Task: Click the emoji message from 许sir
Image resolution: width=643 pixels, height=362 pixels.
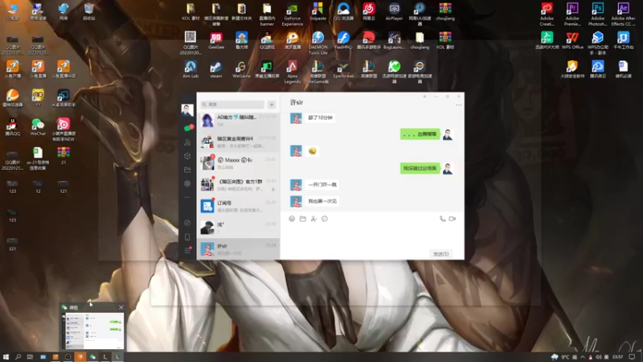Action: click(313, 151)
